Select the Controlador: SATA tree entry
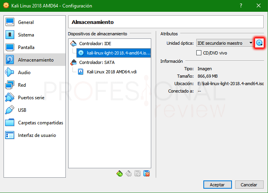The height and width of the screenshot is (193, 268). coord(97,62)
